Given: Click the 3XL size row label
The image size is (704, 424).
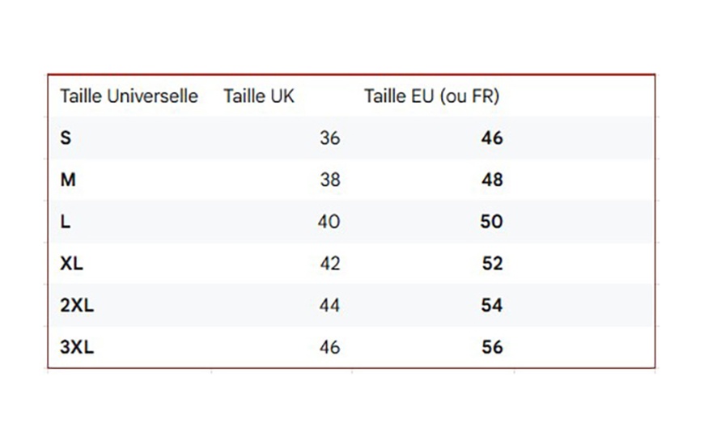Looking at the screenshot, I should 77,347.
